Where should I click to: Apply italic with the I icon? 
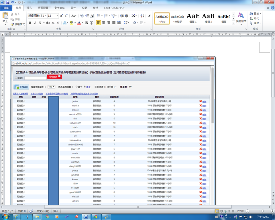click(x=35, y=23)
